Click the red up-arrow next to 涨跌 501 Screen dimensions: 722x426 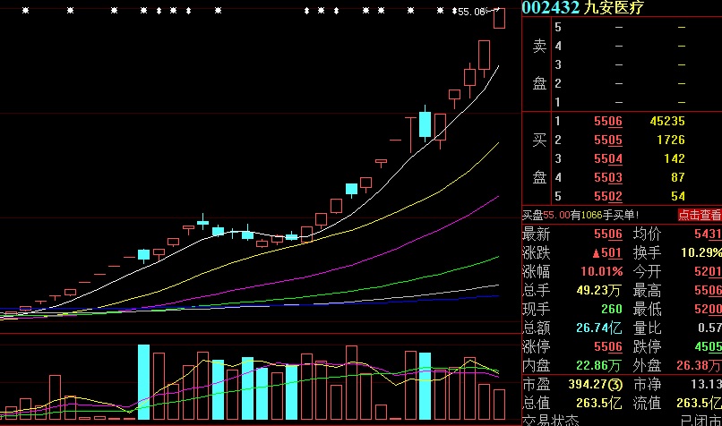pyautogui.click(x=596, y=252)
